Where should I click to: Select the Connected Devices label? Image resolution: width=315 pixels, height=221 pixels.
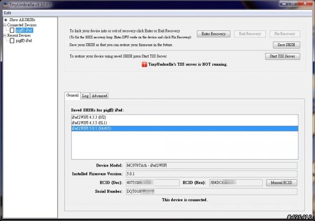tap(22, 25)
